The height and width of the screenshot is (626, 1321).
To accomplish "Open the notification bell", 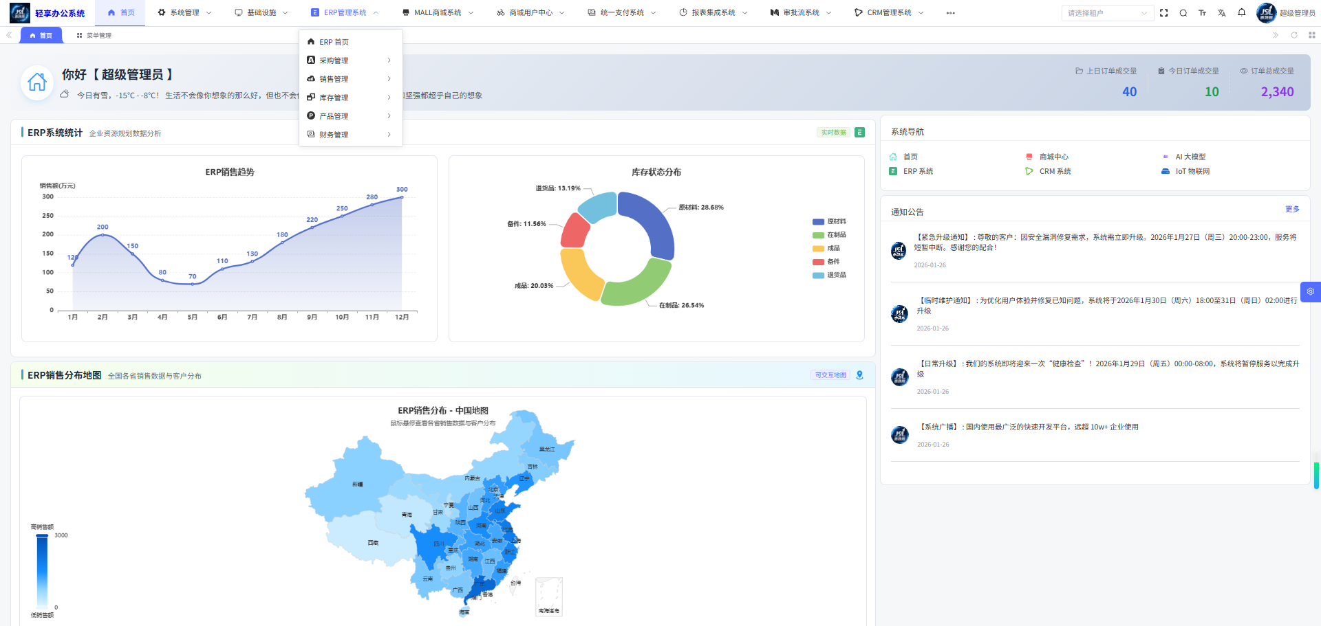I will (x=1241, y=12).
